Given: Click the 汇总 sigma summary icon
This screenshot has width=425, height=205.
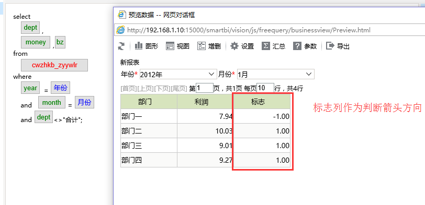Looking at the screenshot, I should (266, 46).
